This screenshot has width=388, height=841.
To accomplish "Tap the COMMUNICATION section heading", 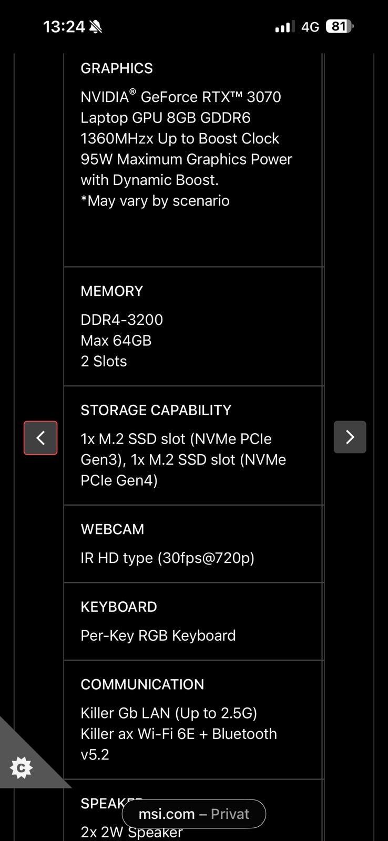I will point(142,684).
